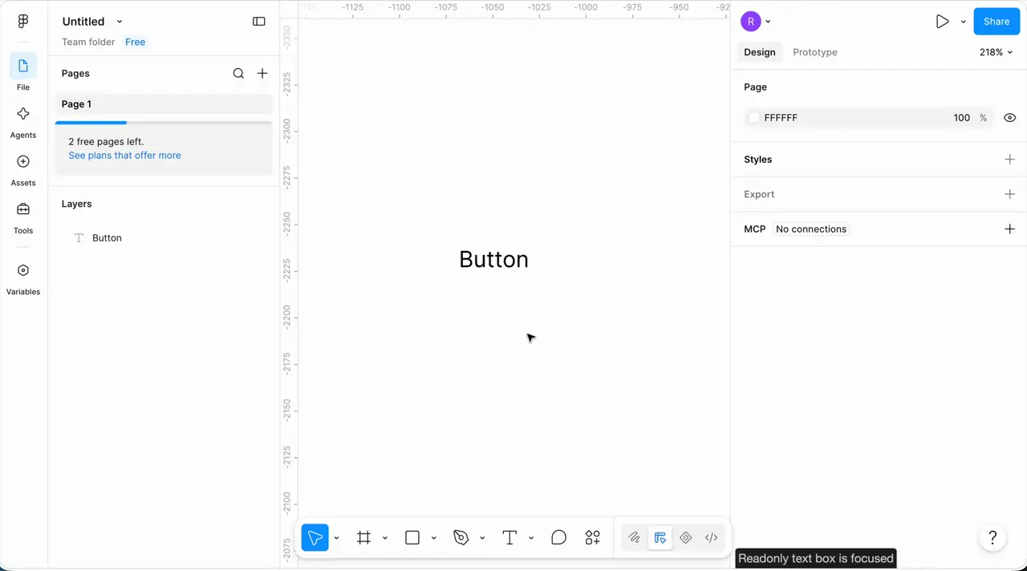1027x571 pixels.
Task: Switch to the diamond mode icon in toolbar
Action: coord(685,537)
